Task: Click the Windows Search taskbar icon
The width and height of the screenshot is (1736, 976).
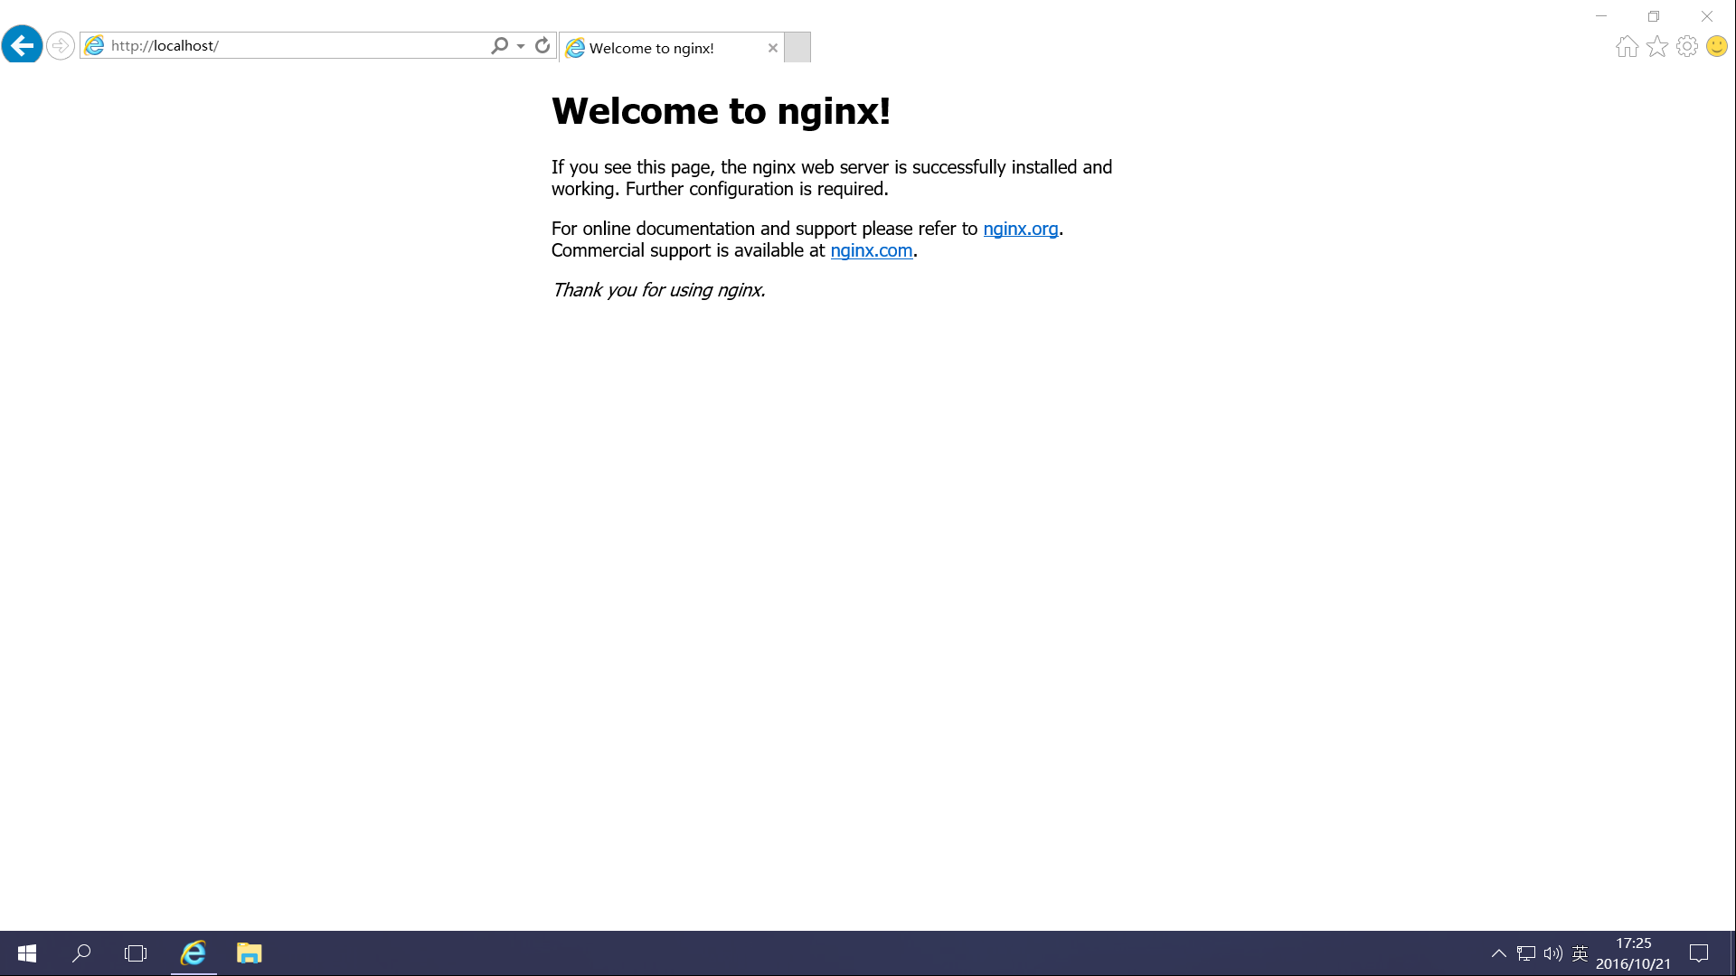Action: pos(81,953)
